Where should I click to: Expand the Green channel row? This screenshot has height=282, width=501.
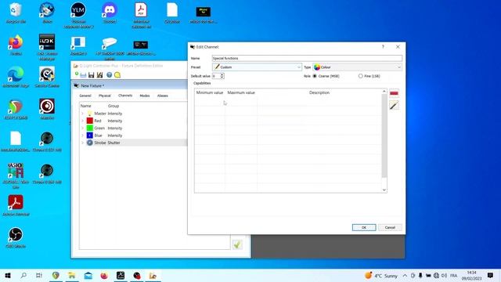click(82, 128)
